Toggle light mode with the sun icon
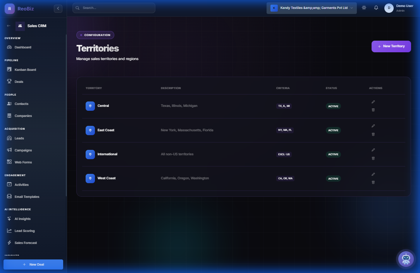Screen dimensions: 420x273 tap(363, 7)
